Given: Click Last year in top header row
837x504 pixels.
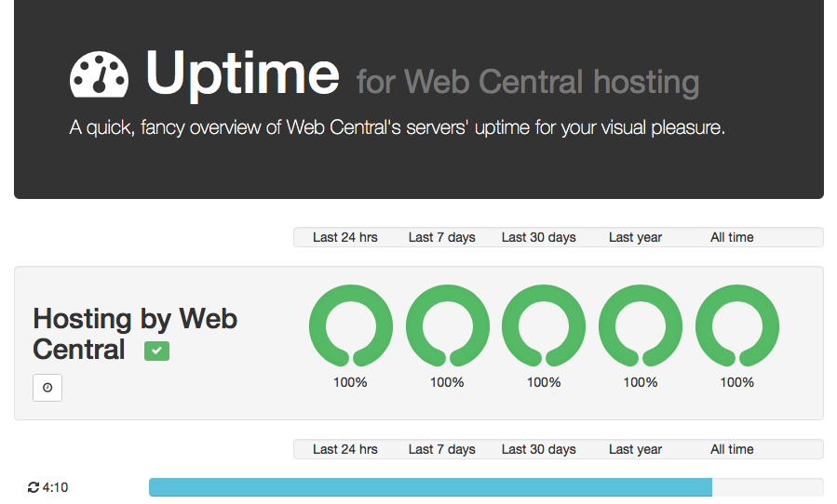Looking at the screenshot, I should tap(635, 237).
